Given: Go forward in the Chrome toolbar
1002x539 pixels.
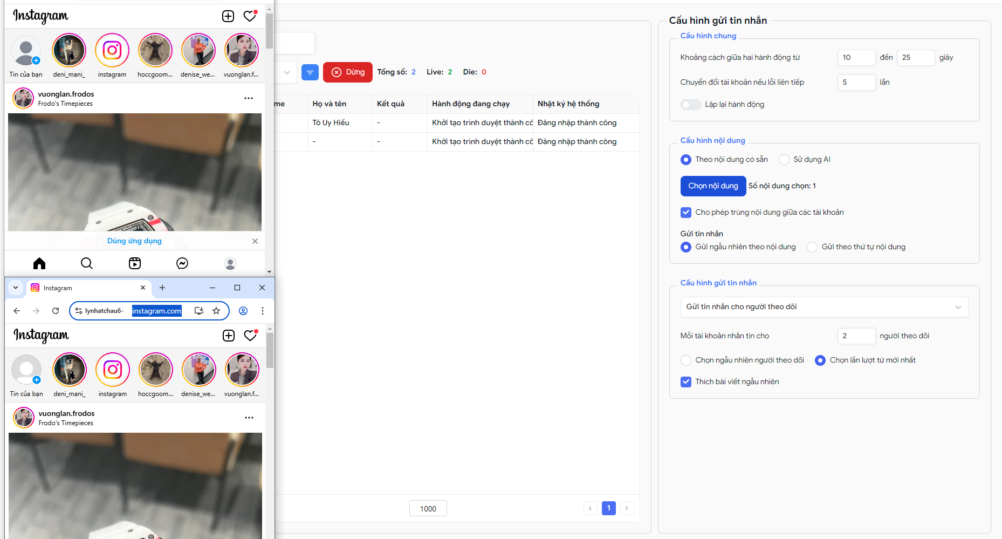Looking at the screenshot, I should (36, 311).
